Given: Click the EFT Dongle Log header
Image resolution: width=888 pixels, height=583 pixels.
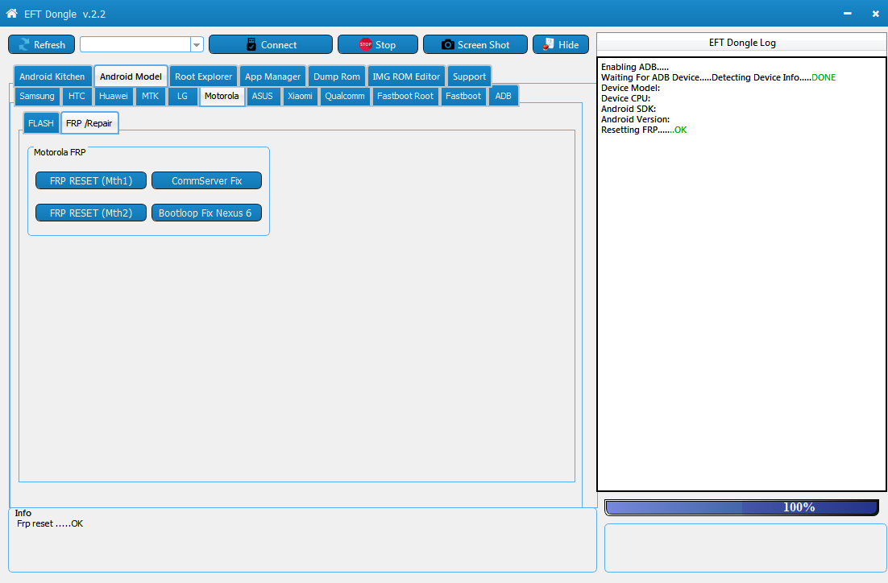Looking at the screenshot, I should coord(742,43).
